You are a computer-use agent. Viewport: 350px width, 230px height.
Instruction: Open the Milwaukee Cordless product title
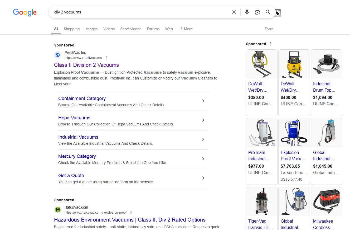coord(324,224)
